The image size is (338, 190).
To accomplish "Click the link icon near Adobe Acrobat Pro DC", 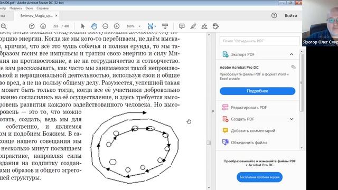I will [293, 67].
